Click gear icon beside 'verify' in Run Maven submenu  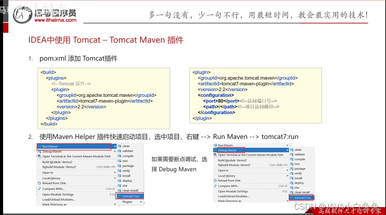[119, 171]
